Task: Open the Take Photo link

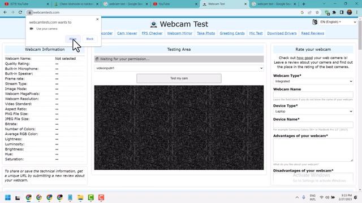Action: [x=206, y=33]
